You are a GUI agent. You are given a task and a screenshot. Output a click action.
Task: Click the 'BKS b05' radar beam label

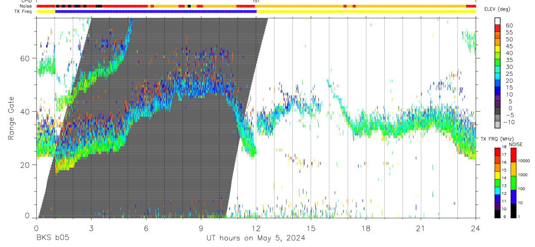[52, 238]
